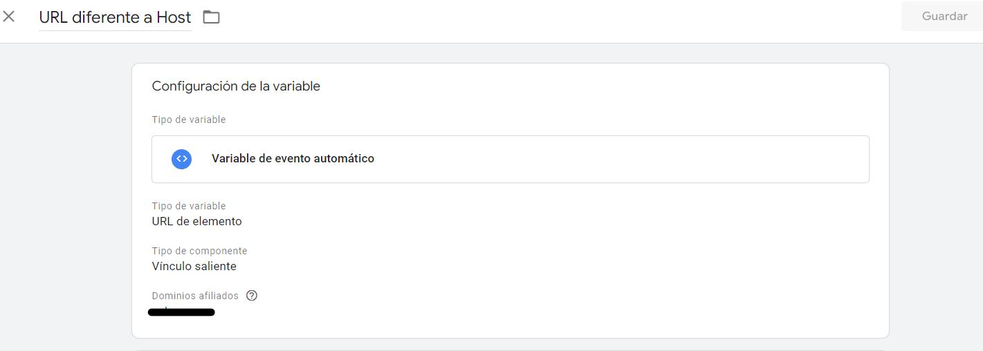Image resolution: width=983 pixels, height=351 pixels.
Task: Click the 'Variable de evento automático' title text
Action: [x=293, y=159]
